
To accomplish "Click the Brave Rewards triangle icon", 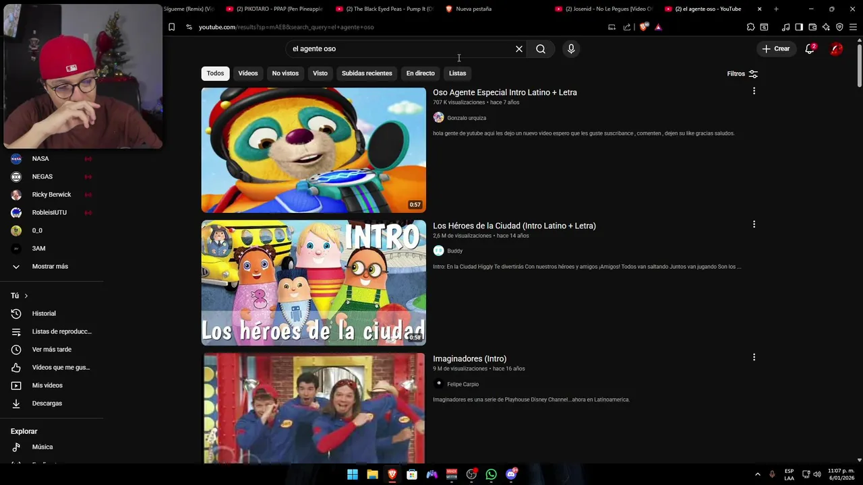I will [x=658, y=27].
